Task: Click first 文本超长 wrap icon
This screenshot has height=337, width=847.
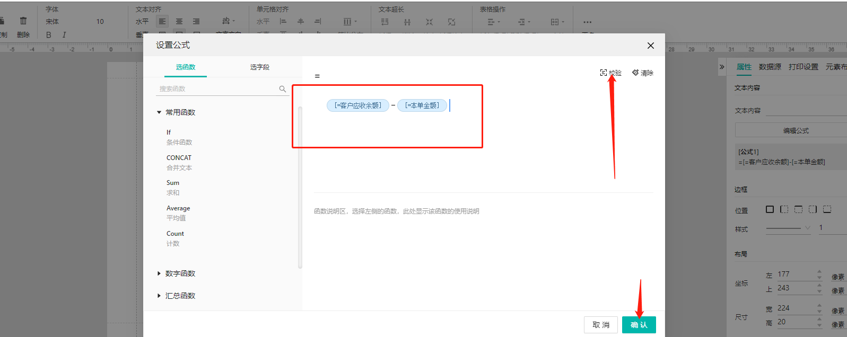Action: (385, 22)
